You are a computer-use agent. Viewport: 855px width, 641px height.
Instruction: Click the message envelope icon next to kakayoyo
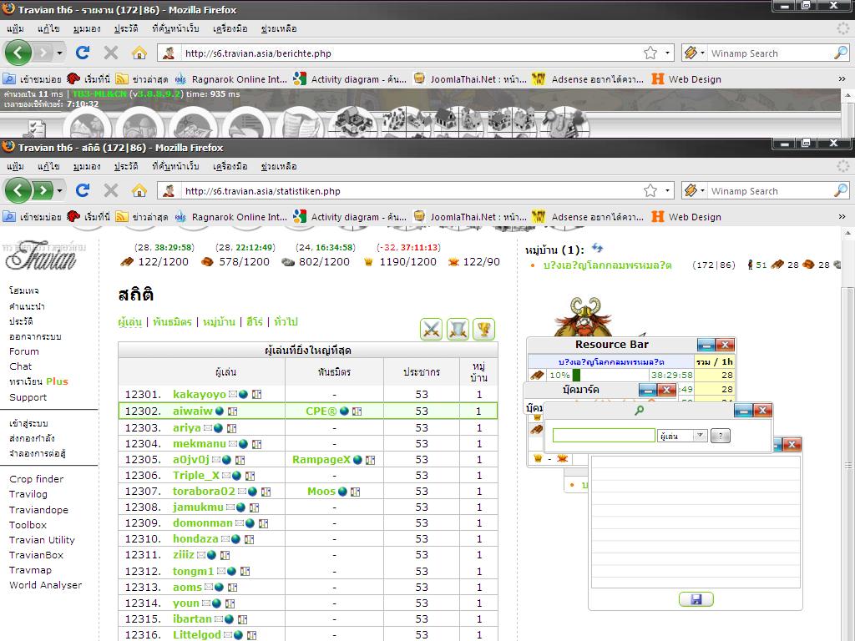(233, 394)
